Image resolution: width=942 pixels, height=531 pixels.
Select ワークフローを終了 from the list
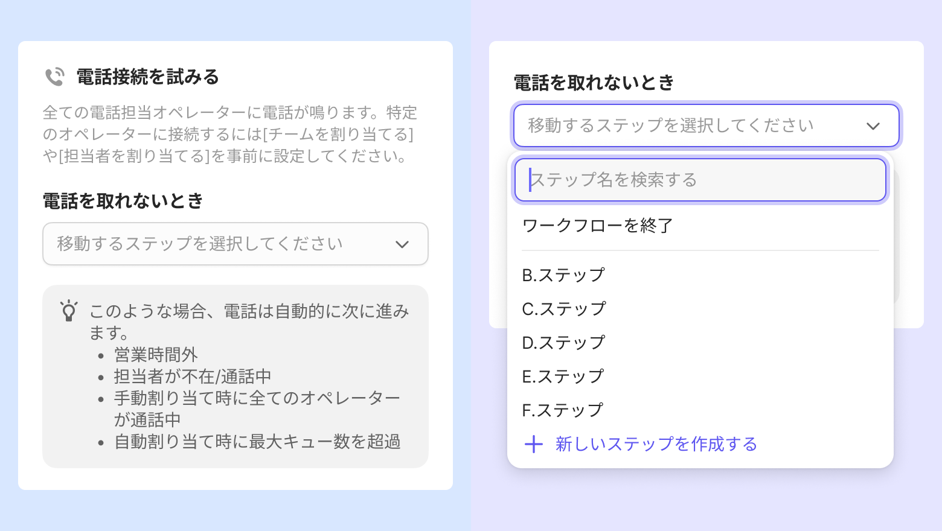click(x=597, y=226)
